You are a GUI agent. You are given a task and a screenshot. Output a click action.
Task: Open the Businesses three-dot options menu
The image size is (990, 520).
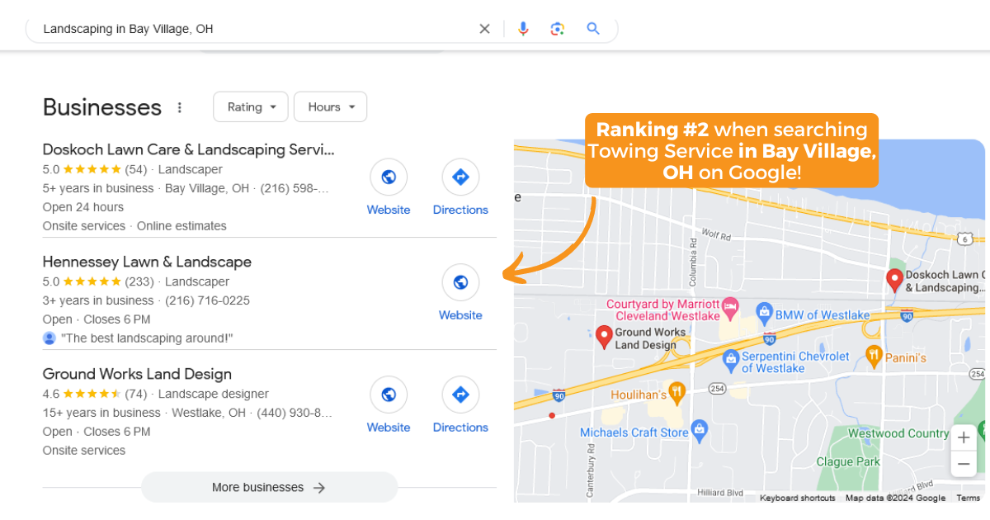(x=179, y=107)
